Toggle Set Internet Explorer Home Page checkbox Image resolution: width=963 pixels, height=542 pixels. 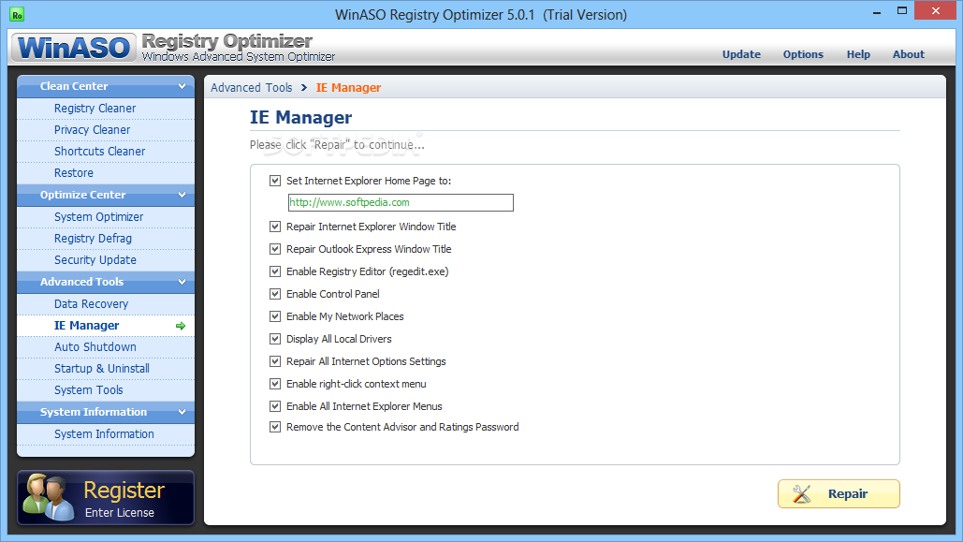(x=275, y=181)
